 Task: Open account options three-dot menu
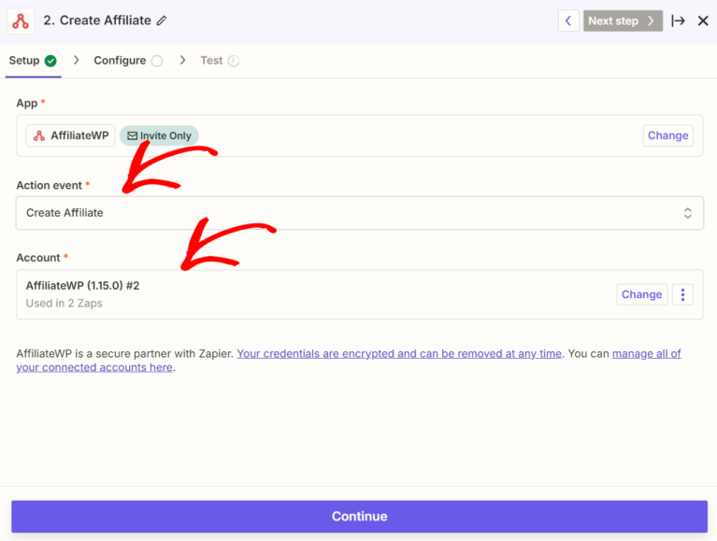coord(682,294)
